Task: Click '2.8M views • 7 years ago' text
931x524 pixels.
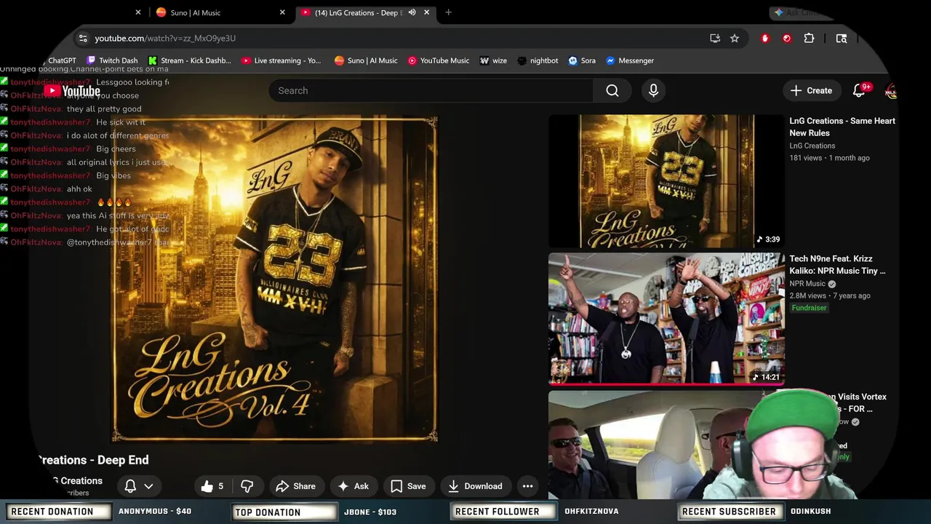Action: 830,295
